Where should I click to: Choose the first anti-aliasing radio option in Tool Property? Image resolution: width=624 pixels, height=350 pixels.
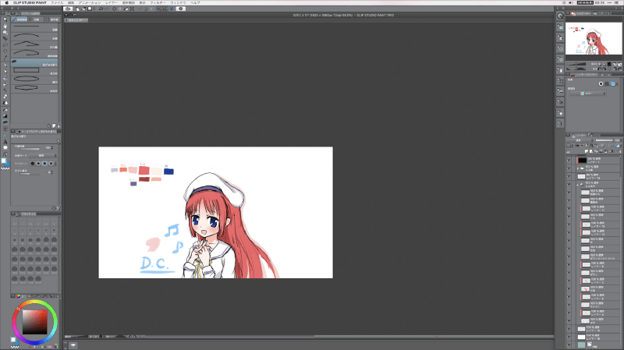click(32, 163)
